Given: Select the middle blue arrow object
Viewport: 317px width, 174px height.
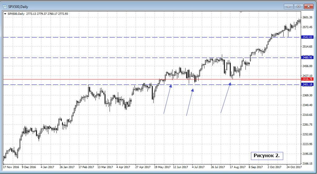Looking at the screenshot, I should (190, 102).
